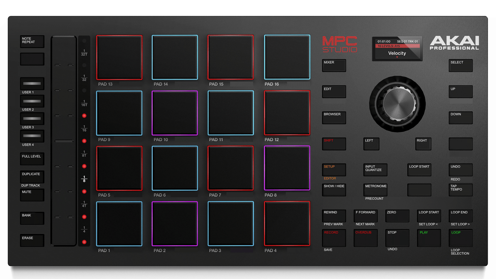Click the LOOP END button
This screenshot has width=496, height=279.
[x=461, y=216]
